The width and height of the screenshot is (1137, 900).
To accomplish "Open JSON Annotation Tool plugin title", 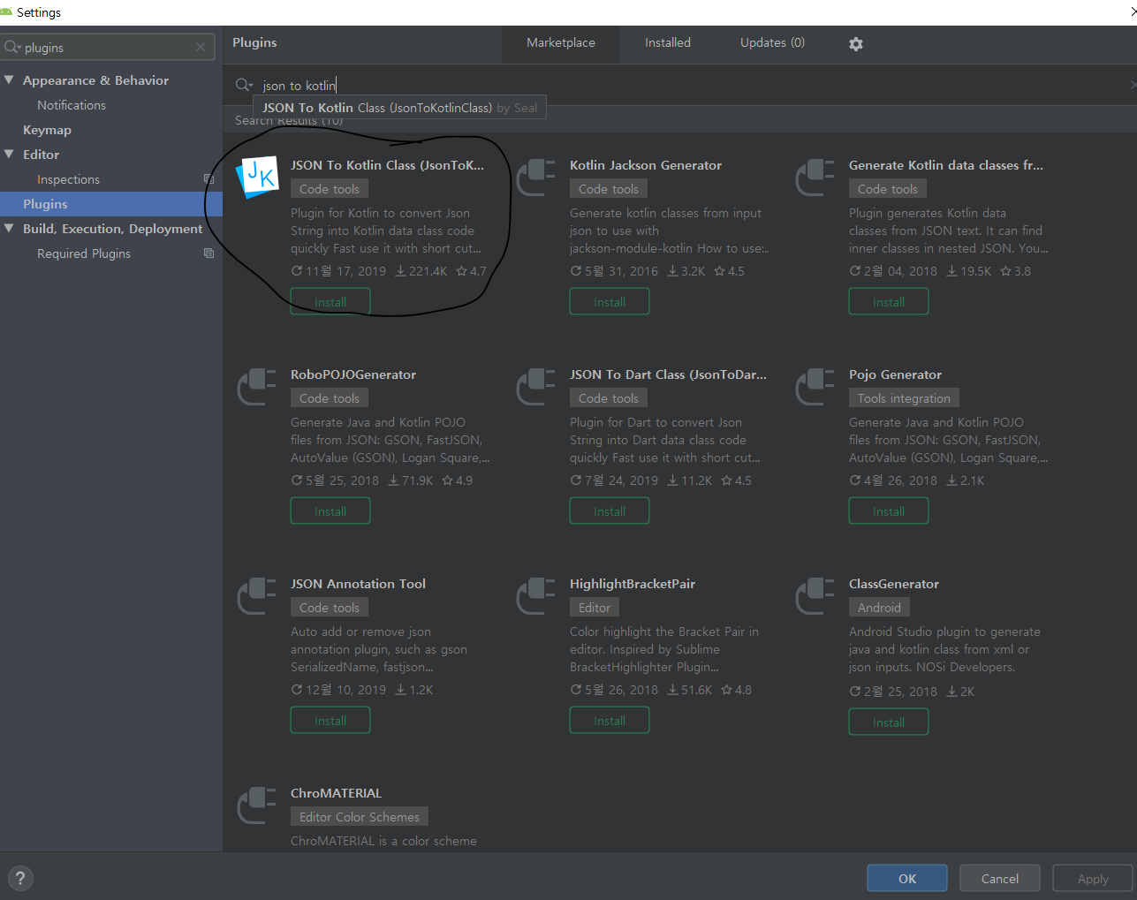I will [358, 584].
